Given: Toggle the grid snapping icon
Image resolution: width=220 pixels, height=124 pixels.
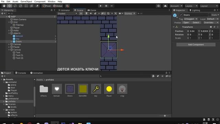Looking at the screenshot, I should pyautogui.click(x=67, y=6).
